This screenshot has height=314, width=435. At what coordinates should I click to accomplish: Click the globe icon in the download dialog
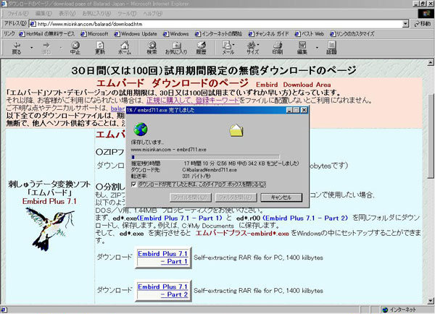click(x=141, y=130)
